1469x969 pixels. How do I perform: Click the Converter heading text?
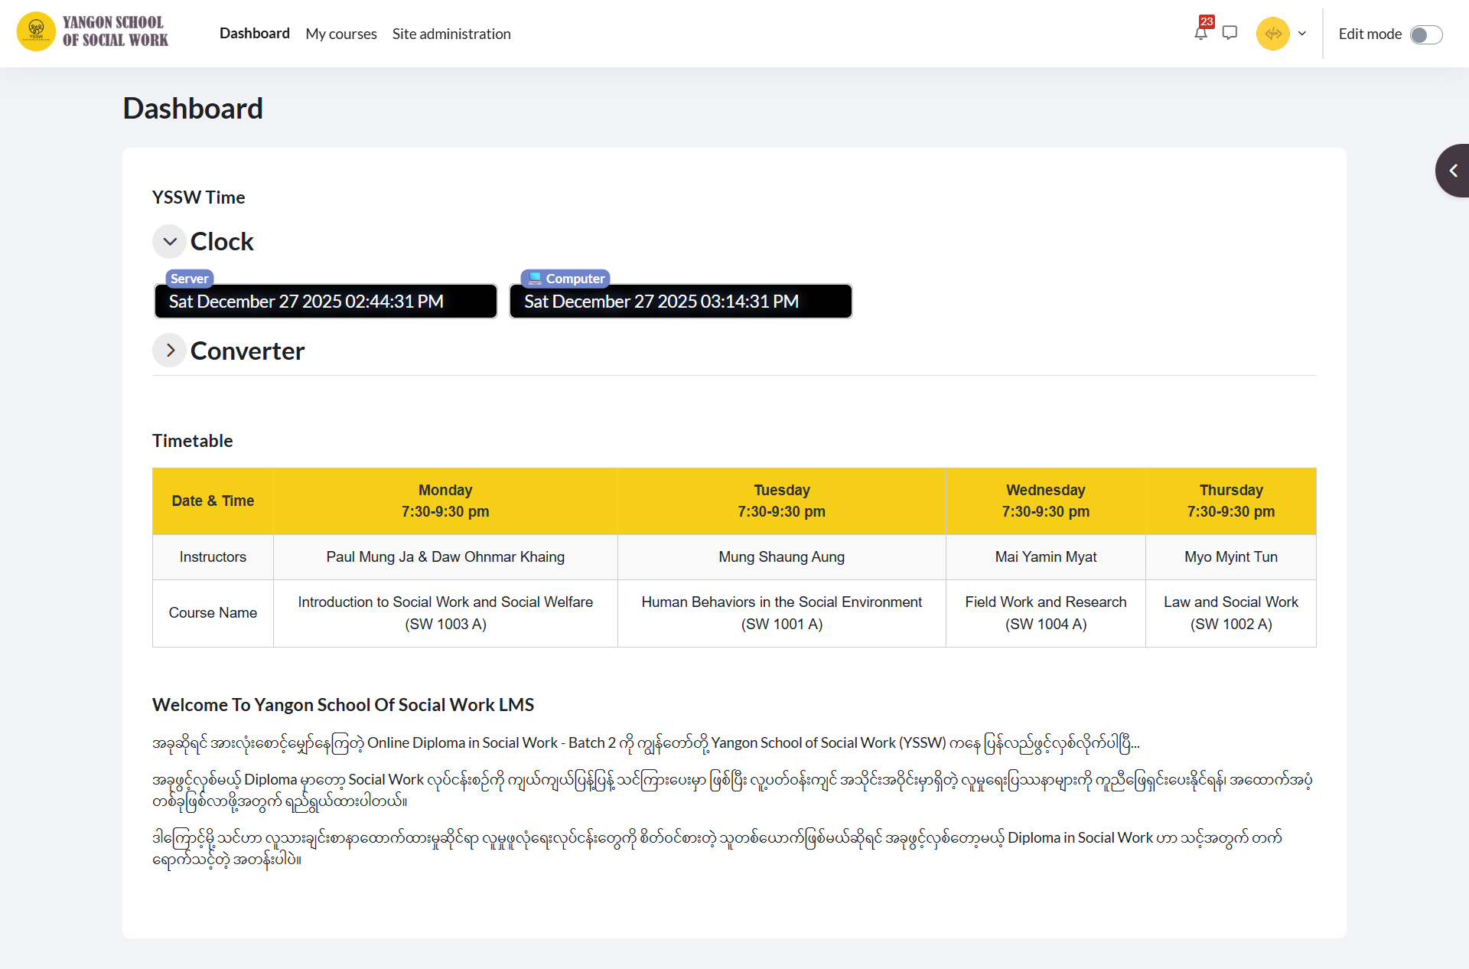[247, 351]
